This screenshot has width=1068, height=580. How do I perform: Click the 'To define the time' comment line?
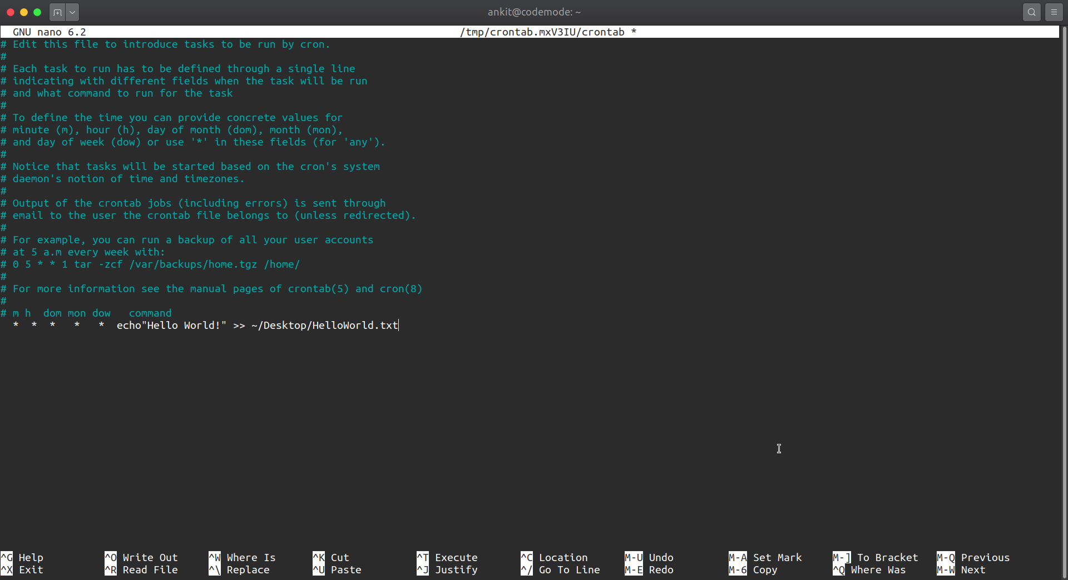pos(172,118)
